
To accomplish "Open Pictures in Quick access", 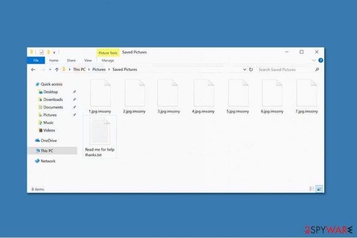I will pyautogui.click(x=50, y=115).
